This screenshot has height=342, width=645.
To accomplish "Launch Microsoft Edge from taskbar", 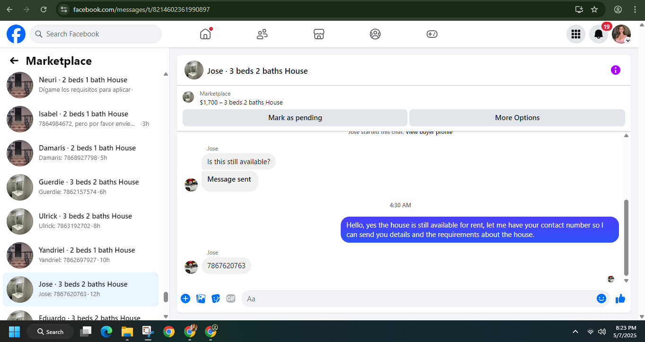I will [106, 332].
